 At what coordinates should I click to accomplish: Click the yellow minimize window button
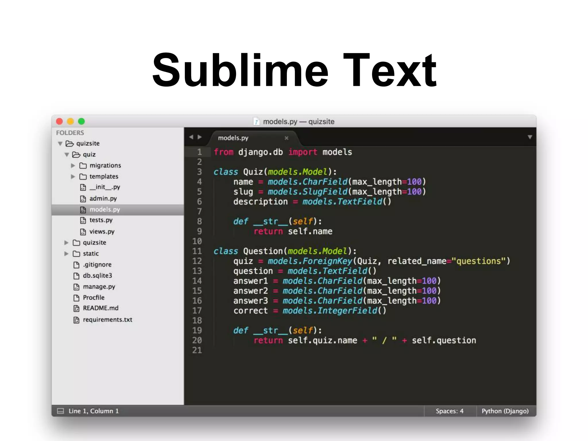tap(70, 121)
